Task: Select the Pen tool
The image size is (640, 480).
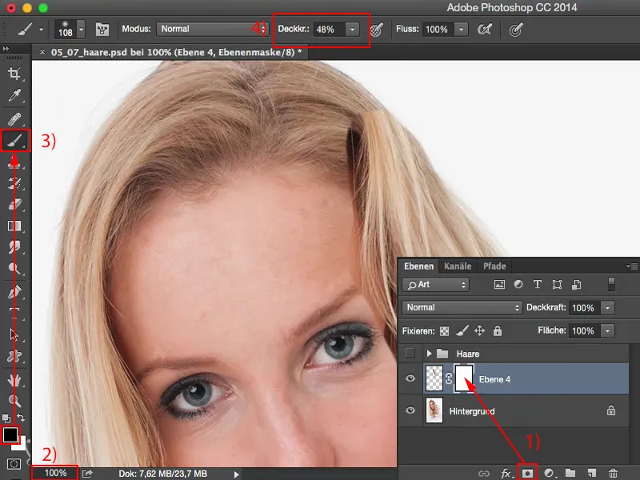Action: [14, 292]
